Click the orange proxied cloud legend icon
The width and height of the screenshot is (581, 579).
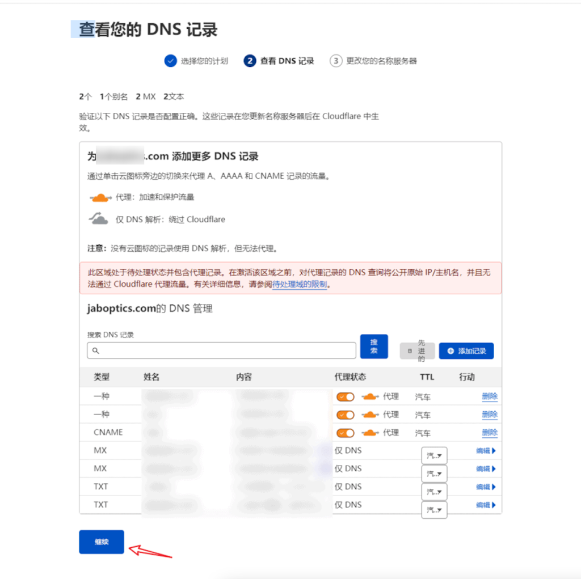pyautogui.click(x=100, y=197)
